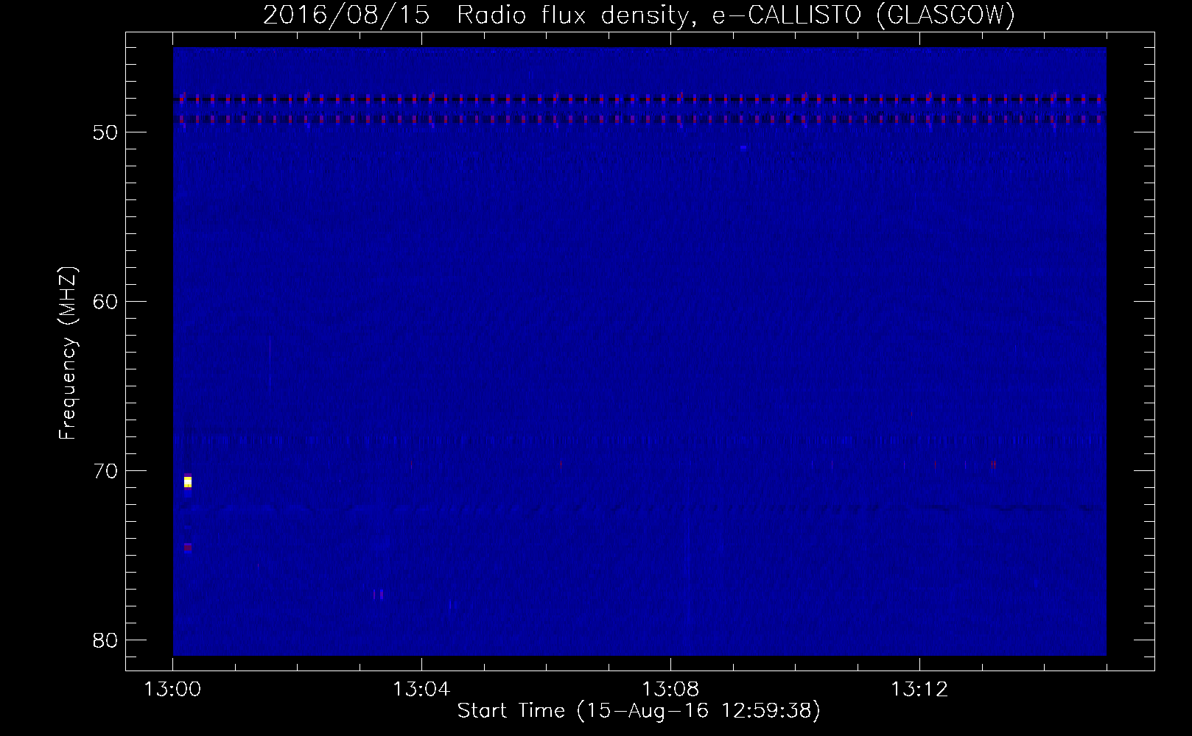Image resolution: width=1192 pixels, height=736 pixels.
Task: Click the plot title "Radio flux density, e-CALLISTO (GLASGOW)"
Action: [x=736, y=15]
